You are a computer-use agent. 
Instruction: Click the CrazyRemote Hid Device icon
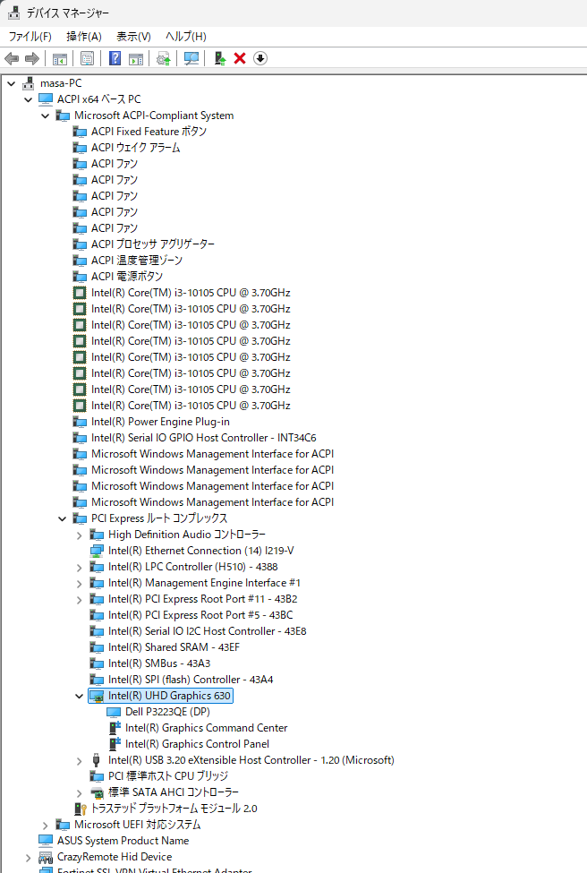click(x=46, y=858)
